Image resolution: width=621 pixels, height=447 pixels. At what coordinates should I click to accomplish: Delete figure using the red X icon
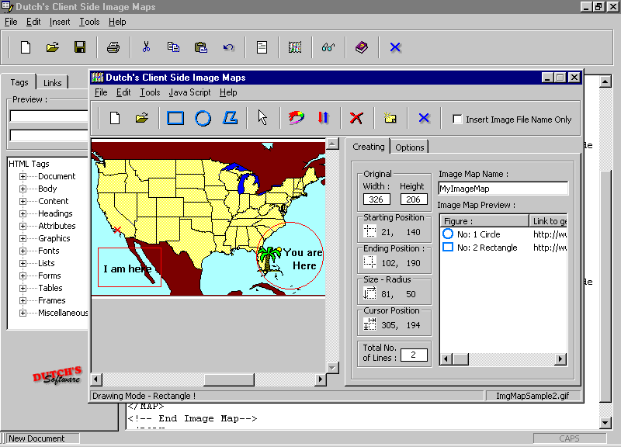[356, 118]
